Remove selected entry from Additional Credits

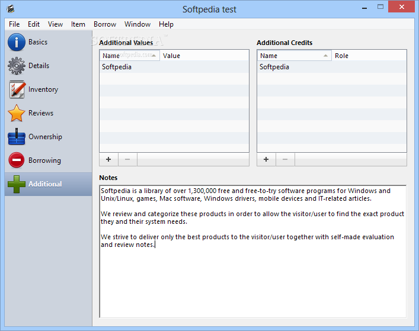pyautogui.click(x=285, y=159)
